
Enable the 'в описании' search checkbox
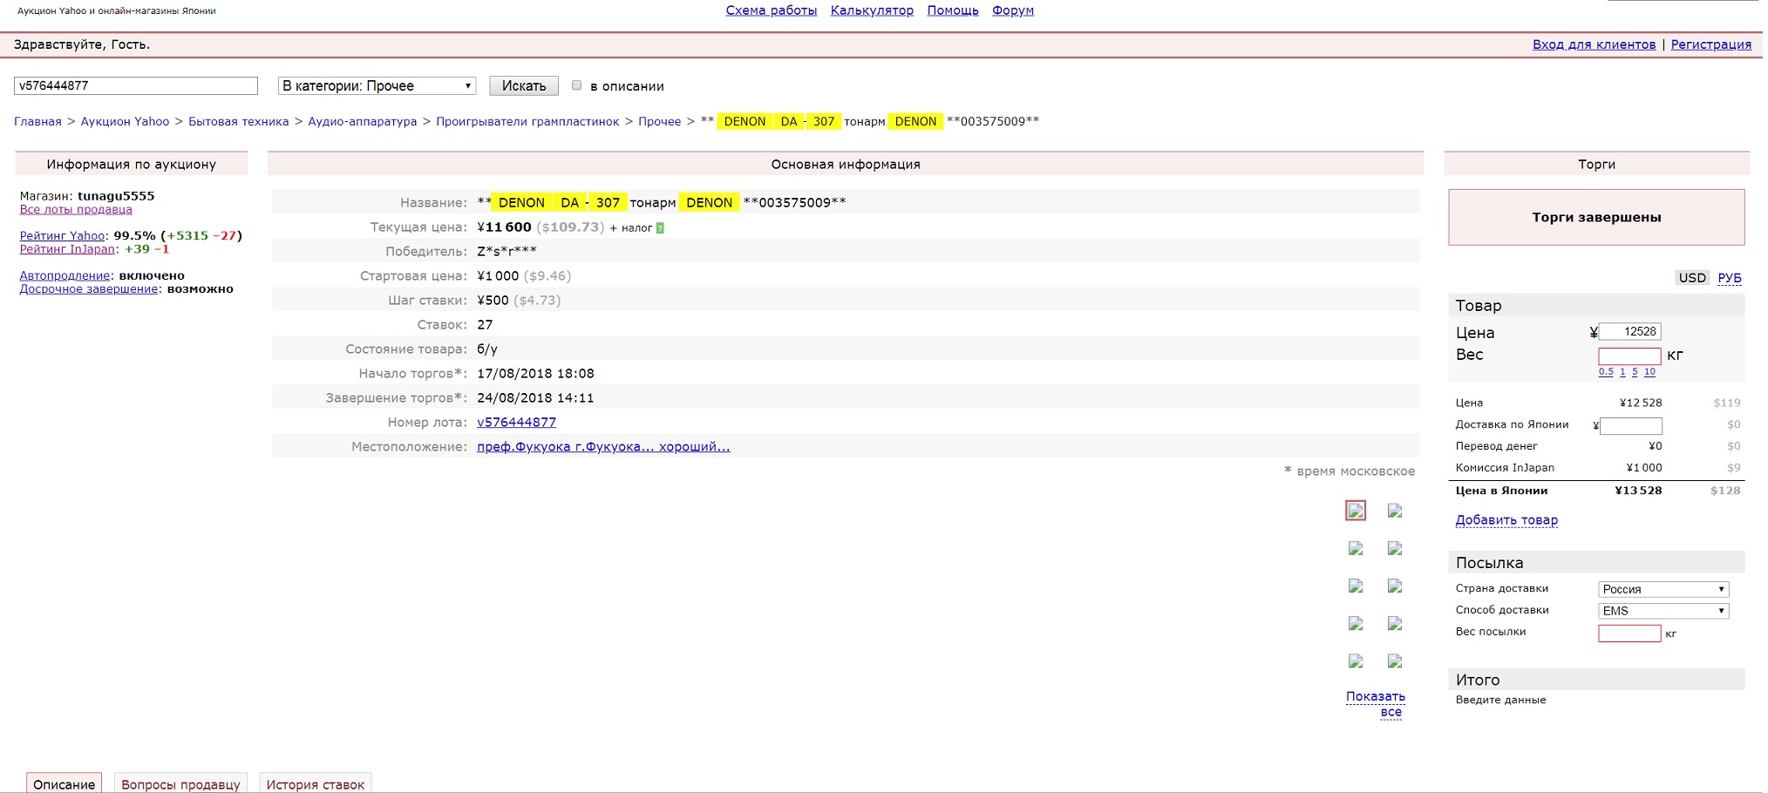[576, 85]
